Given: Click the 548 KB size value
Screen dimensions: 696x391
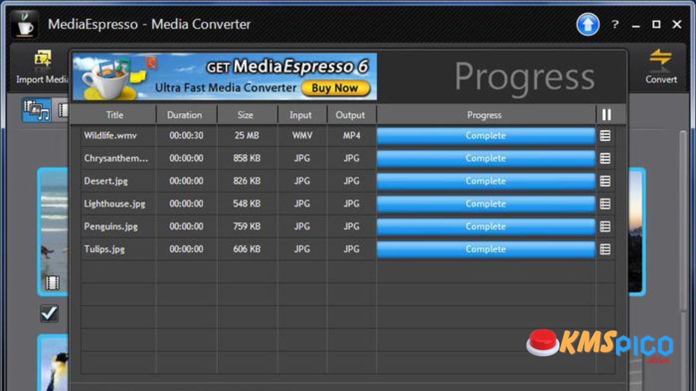Looking at the screenshot, I should tap(247, 204).
